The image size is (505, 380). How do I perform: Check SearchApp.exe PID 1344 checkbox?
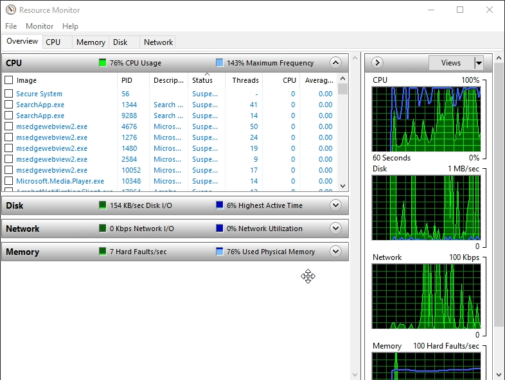pos(9,104)
